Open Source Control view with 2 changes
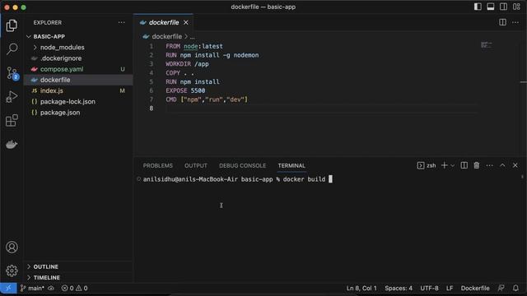This screenshot has height=296, width=527. (12, 73)
